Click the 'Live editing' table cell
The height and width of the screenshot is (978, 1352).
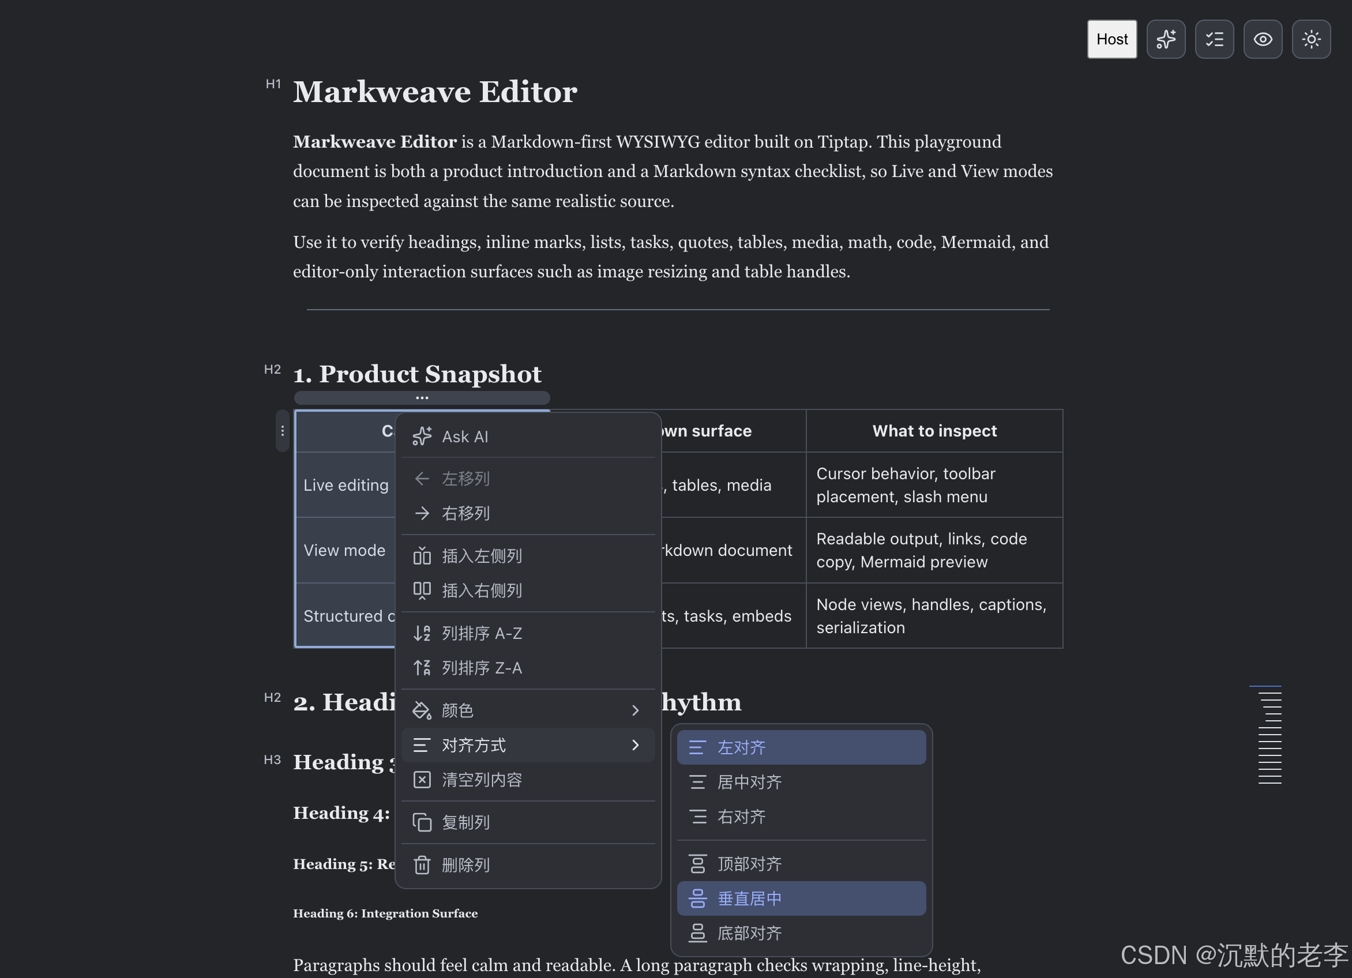point(345,485)
